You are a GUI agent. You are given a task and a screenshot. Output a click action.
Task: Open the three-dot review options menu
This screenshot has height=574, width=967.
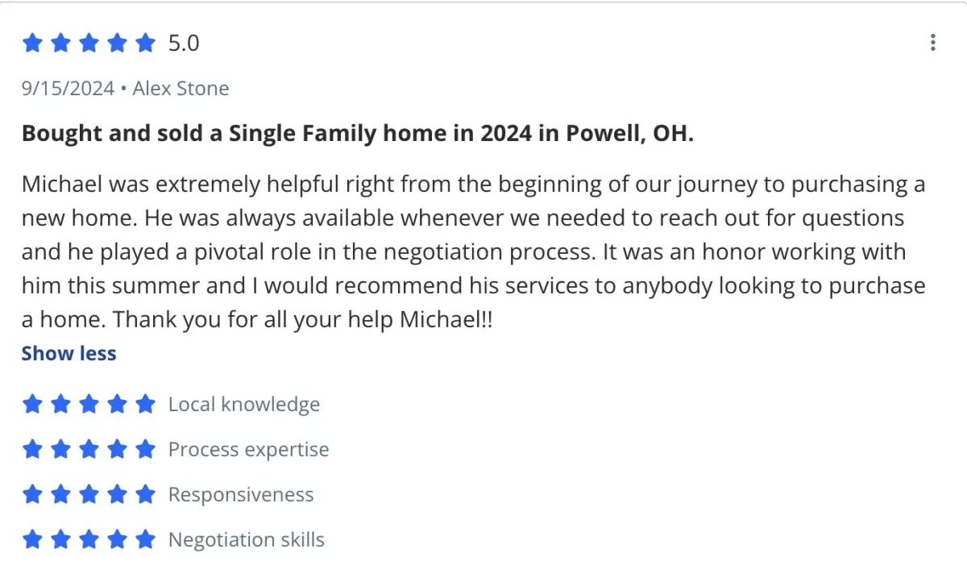(932, 43)
